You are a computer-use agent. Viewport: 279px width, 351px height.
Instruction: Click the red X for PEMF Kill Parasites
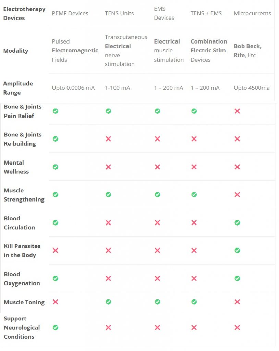click(x=56, y=251)
